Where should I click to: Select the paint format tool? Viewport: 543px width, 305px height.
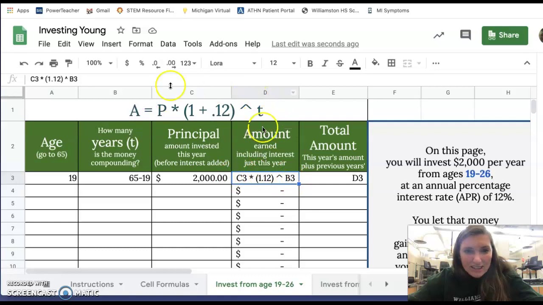pos(68,63)
